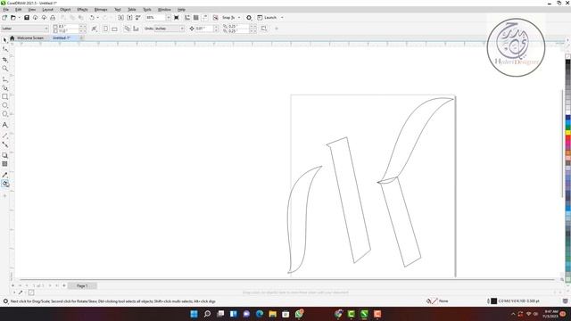Select the Ellipse tool
571x321 pixels.
coord(4,105)
